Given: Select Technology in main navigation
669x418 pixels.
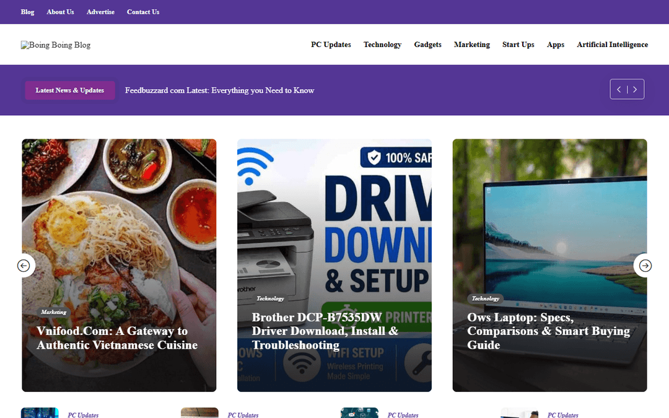Looking at the screenshot, I should coord(382,45).
